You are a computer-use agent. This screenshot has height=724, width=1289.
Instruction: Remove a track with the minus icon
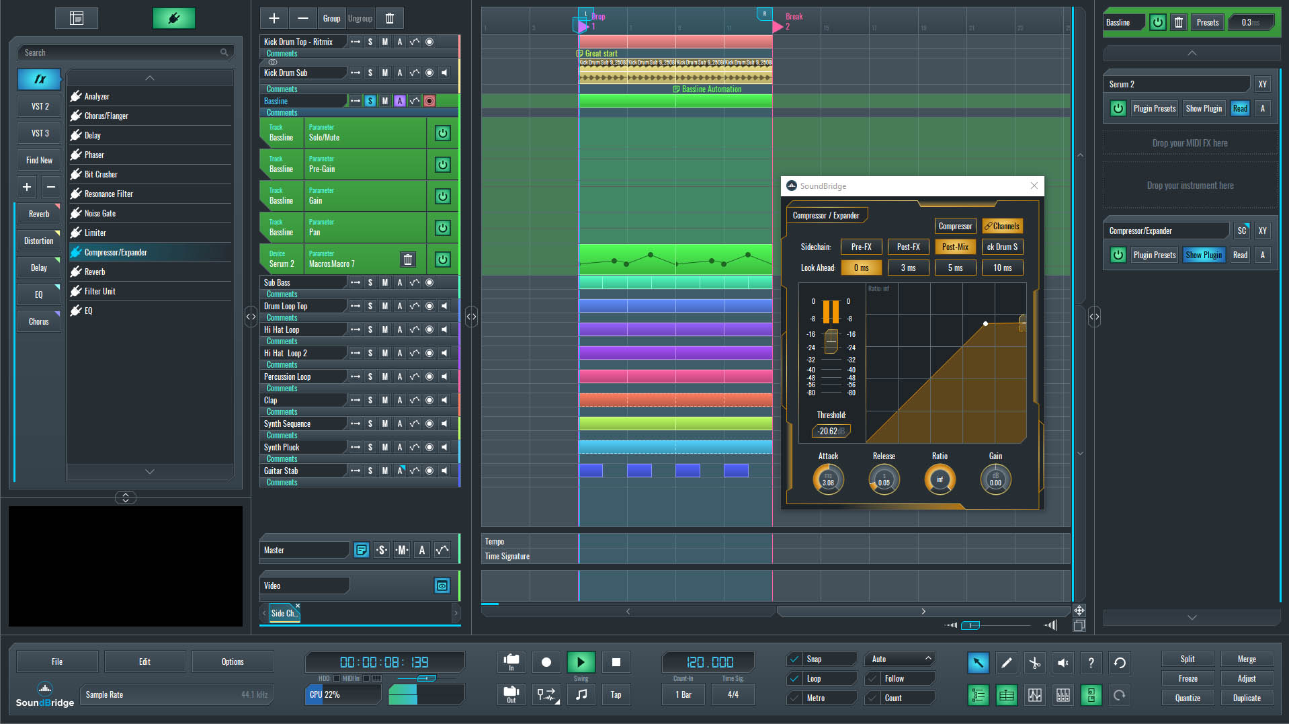302,18
